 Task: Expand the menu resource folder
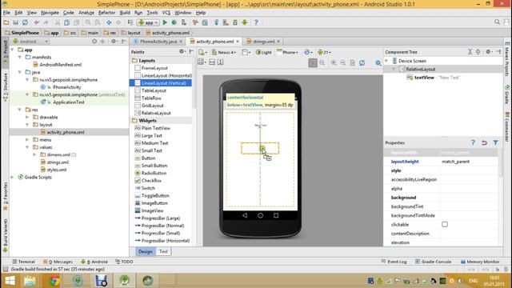point(27,140)
